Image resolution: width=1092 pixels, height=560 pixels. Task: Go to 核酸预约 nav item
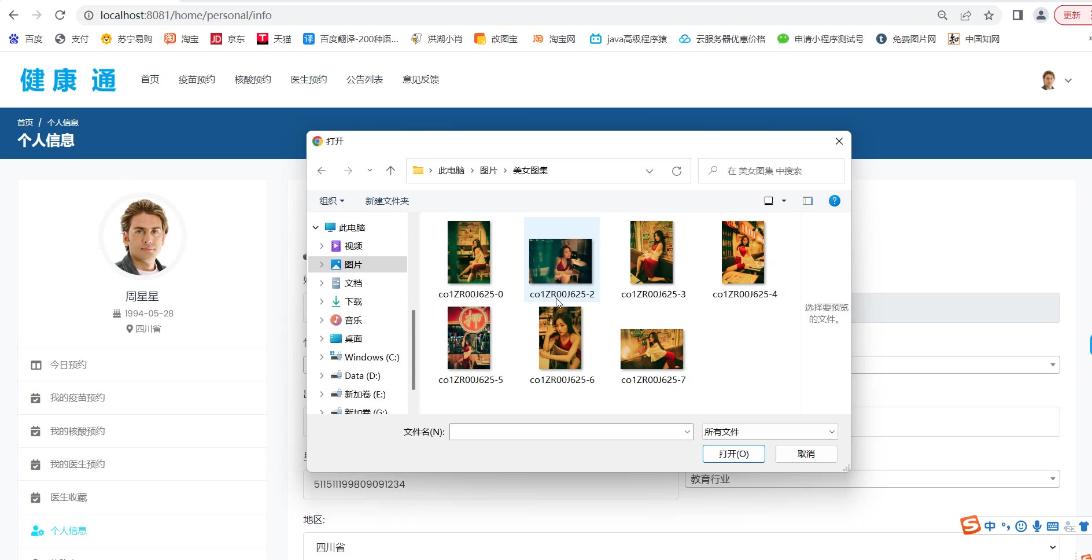tap(253, 79)
